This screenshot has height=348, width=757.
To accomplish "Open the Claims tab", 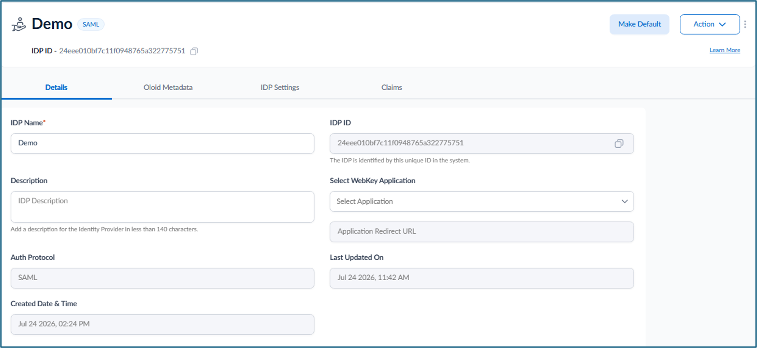I will pyautogui.click(x=392, y=87).
